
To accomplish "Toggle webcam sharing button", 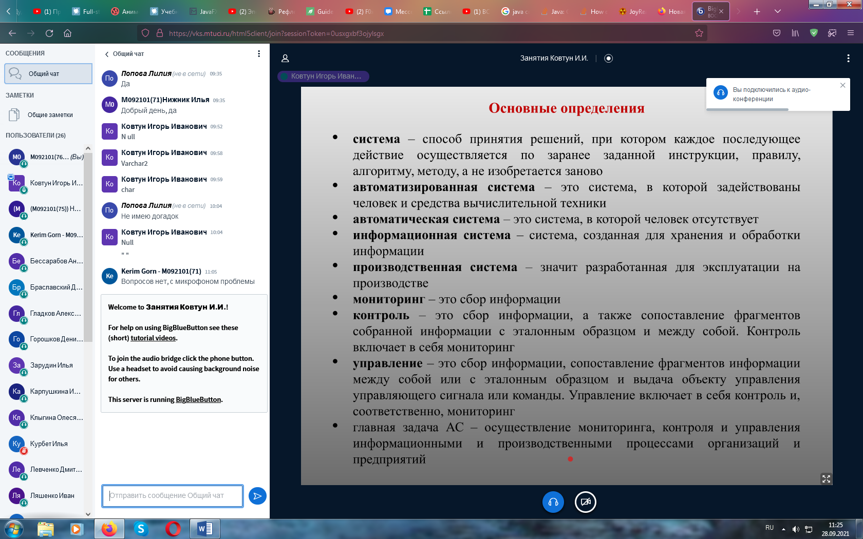I will pos(586,502).
